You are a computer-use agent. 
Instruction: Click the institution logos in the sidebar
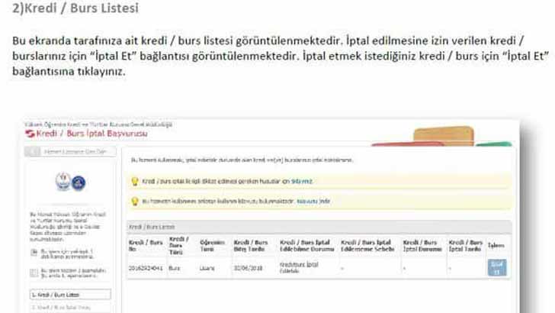[x=70, y=182]
